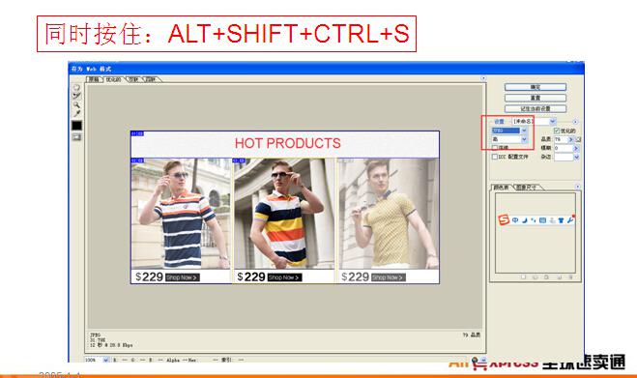Select the Hand tool in dialog toolbar
The height and width of the screenshot is (378, 637).
click(76, 87)
